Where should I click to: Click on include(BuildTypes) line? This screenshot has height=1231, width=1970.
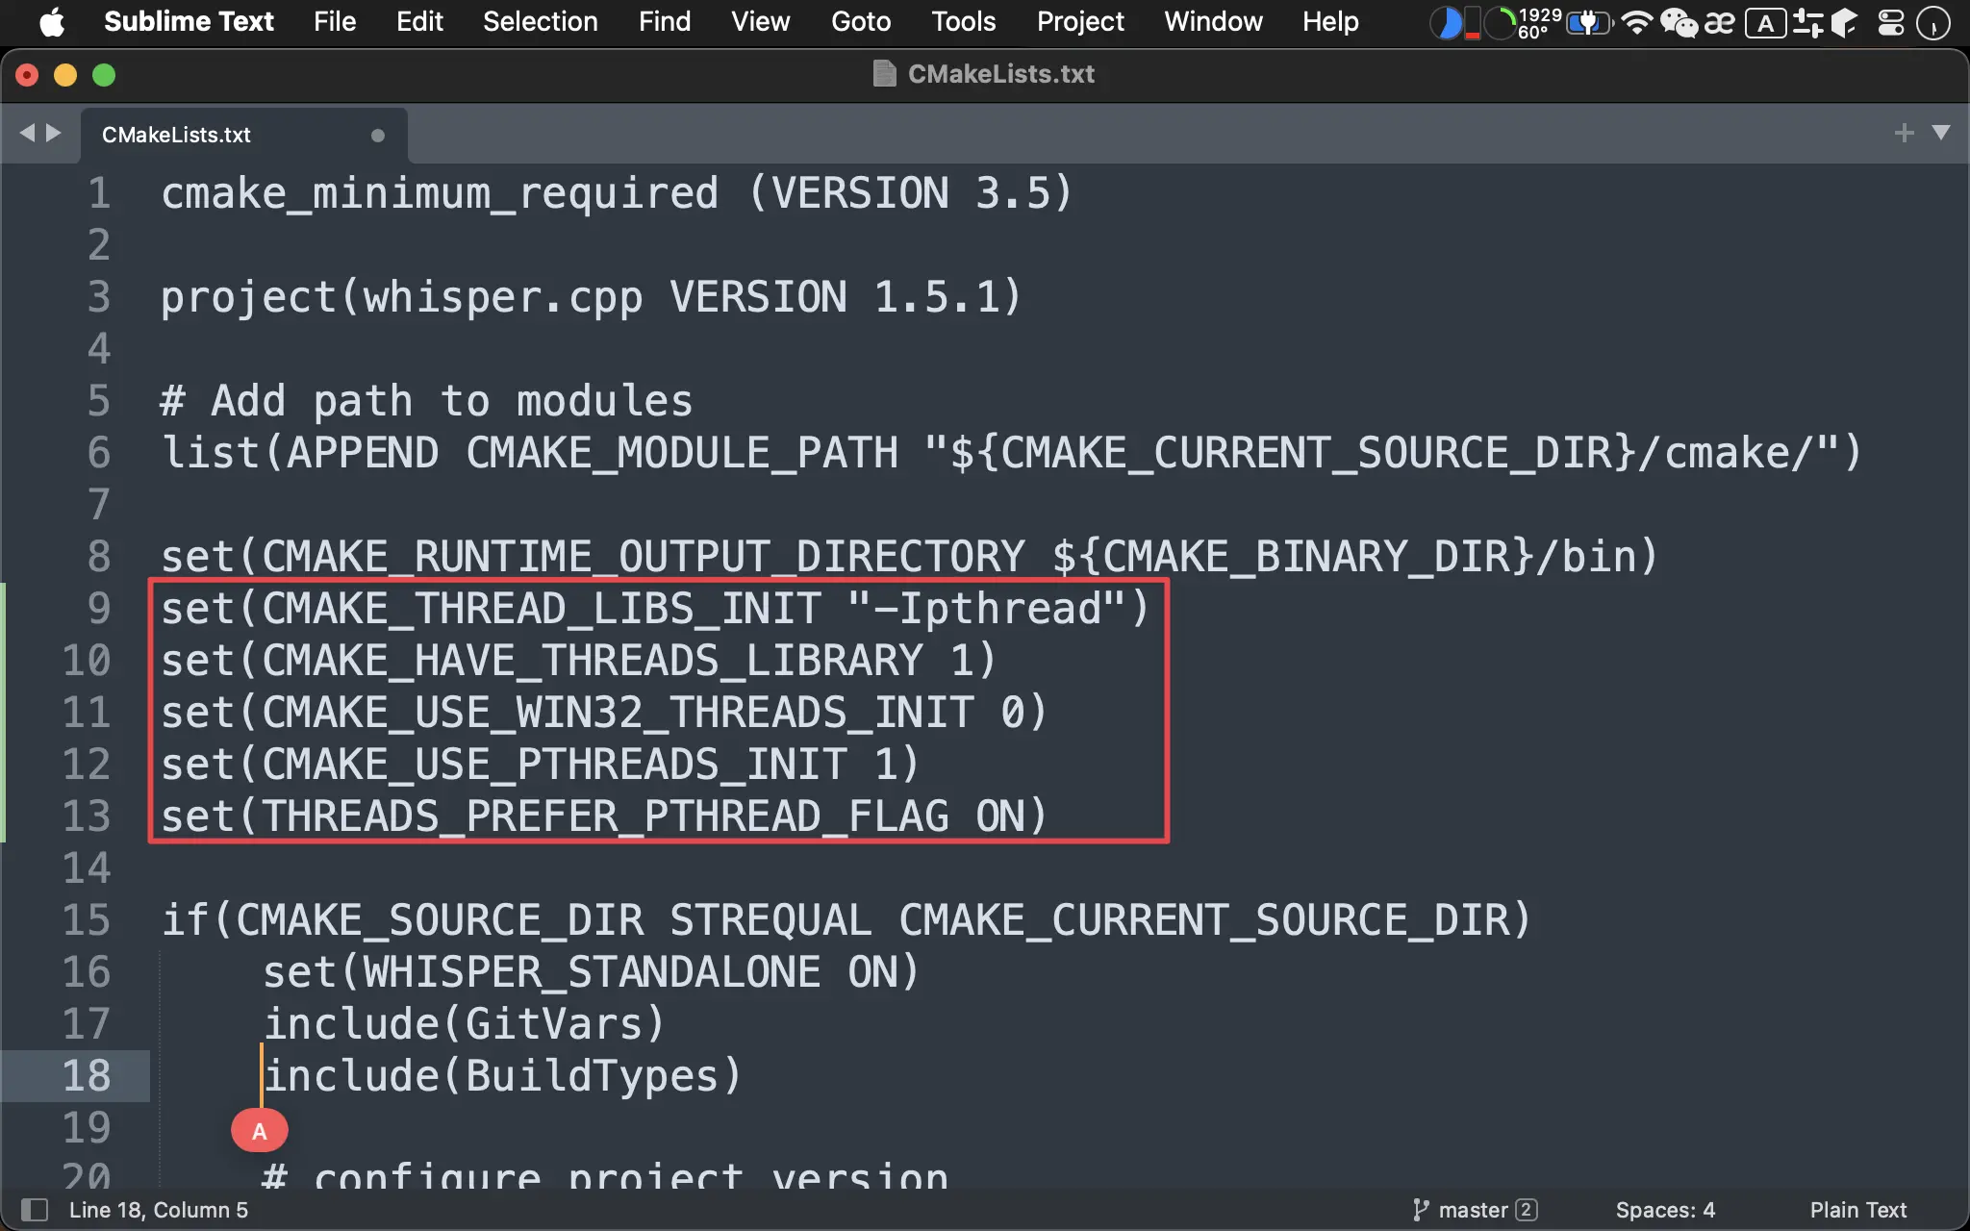pyautogui.click(x=502, y=1076)
